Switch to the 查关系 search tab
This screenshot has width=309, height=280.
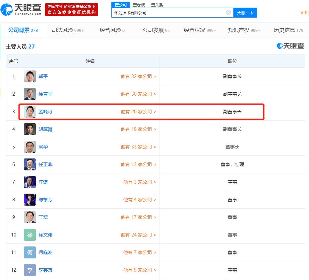tap(157, 5)
